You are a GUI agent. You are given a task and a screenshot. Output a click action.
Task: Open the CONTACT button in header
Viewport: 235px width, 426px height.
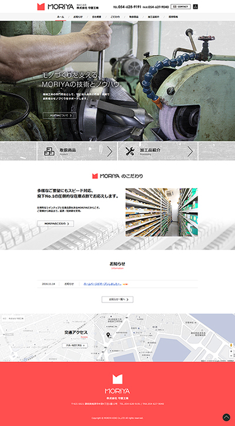click(181, 6)
